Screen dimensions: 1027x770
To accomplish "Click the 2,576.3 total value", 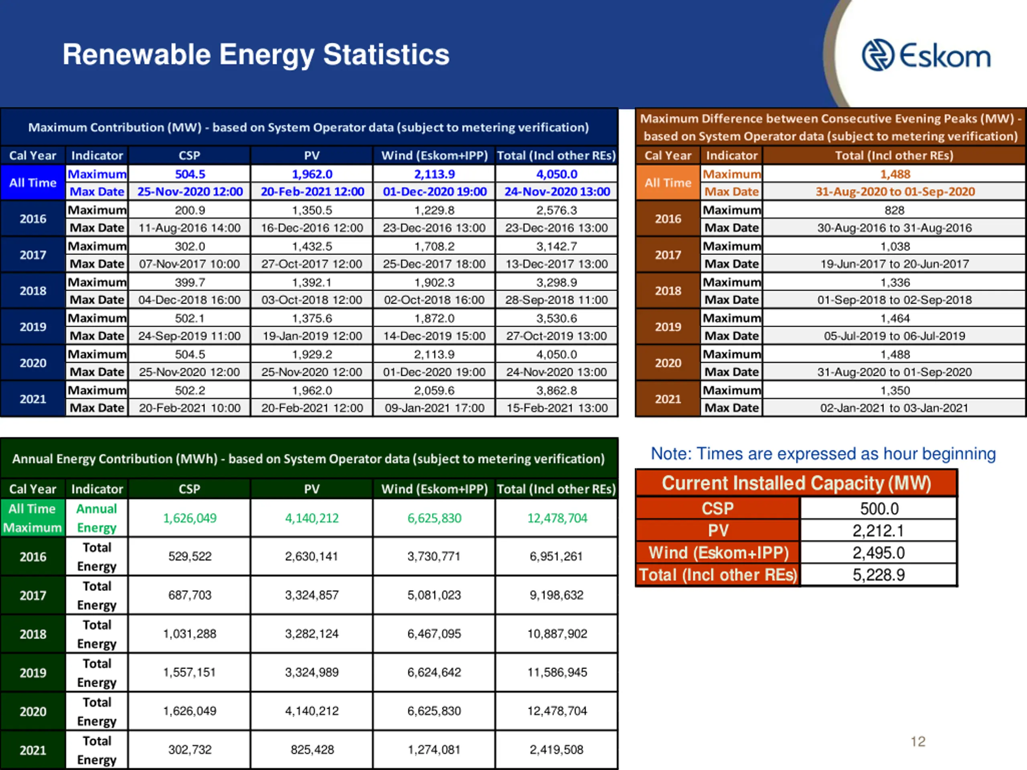I will [x=557, y=210].
